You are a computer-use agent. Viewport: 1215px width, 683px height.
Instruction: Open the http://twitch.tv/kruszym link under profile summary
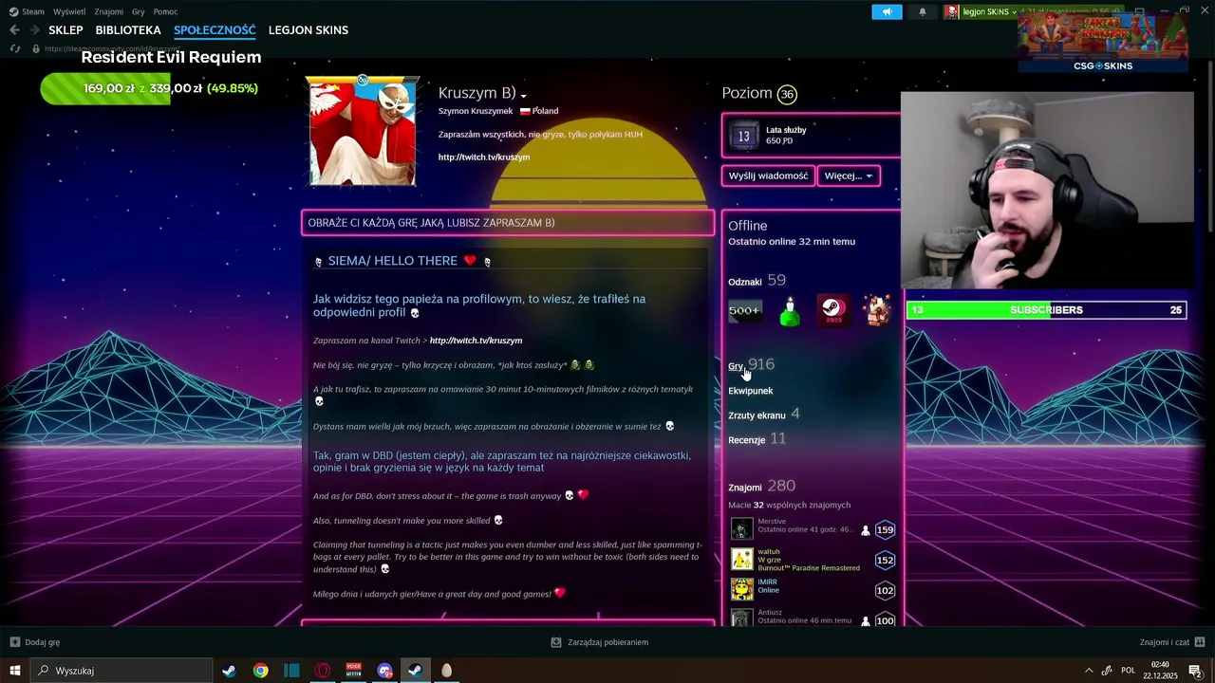tap(484, 157)
